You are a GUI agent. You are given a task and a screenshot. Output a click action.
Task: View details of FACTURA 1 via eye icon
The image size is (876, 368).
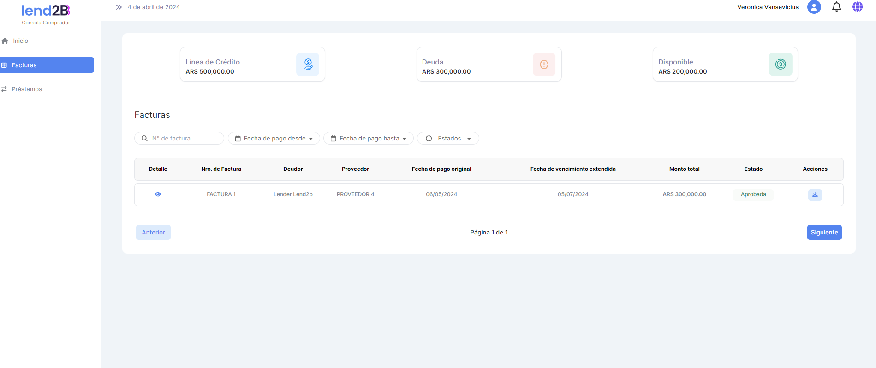coord(158,194)
